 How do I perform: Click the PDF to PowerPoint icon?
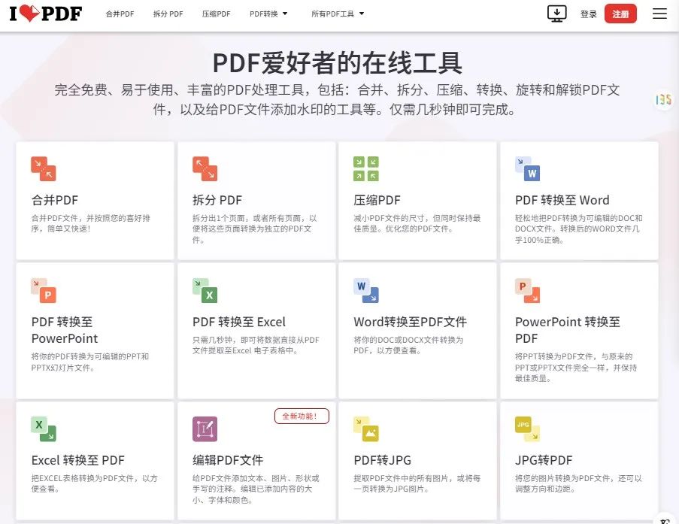click(44, 291)
